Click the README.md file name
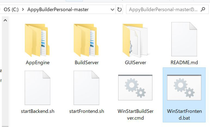This screenshot has height=127, width=210. [x=184, y=63]
